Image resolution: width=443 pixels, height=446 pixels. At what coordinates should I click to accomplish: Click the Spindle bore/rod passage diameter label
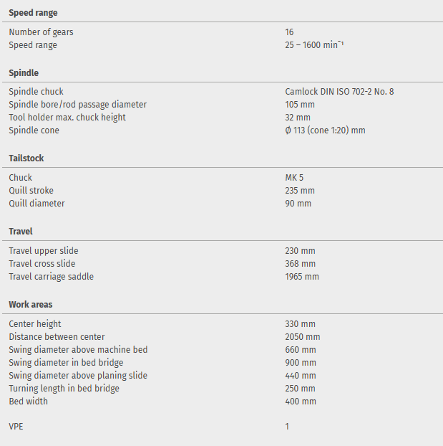click(77, 105)
